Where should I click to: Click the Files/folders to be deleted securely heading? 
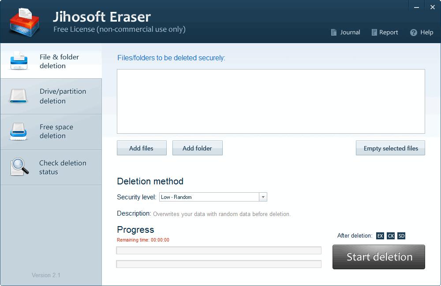pyautogui.click(x=171, y=58)
